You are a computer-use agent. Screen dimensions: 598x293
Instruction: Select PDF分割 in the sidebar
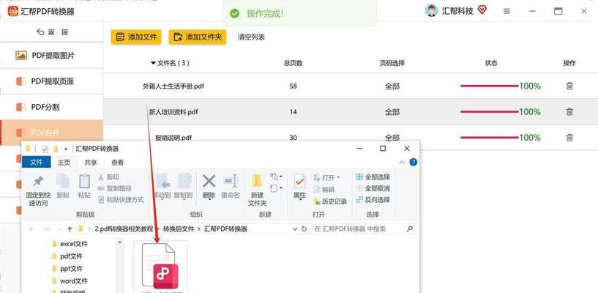point(51,107)
